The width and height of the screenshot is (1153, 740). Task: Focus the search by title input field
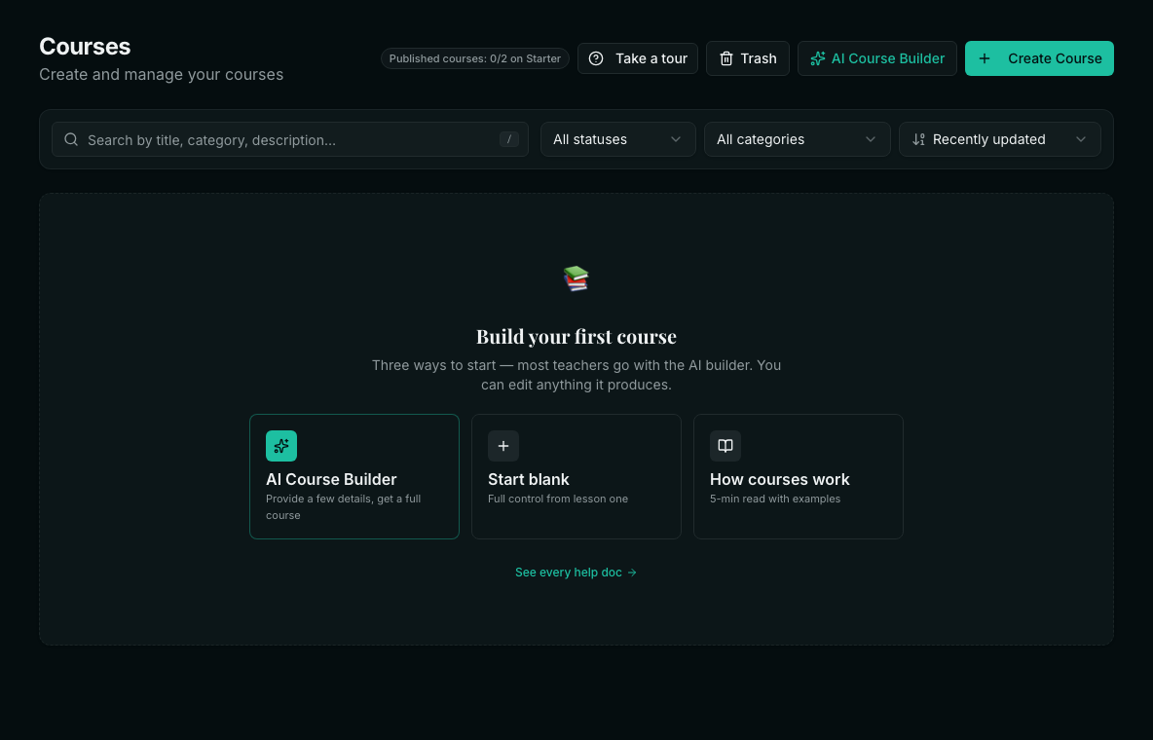coord(290,139)
